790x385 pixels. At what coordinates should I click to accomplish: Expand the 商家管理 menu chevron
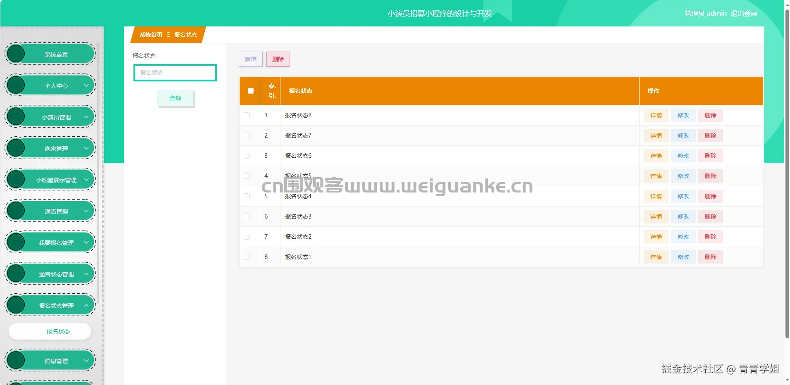click(x=86, y=148)
